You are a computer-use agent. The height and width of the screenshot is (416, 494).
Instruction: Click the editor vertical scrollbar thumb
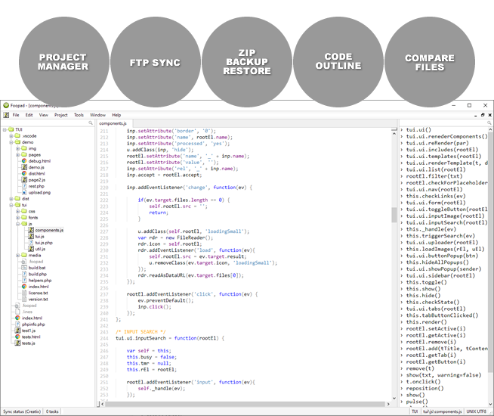394,216
